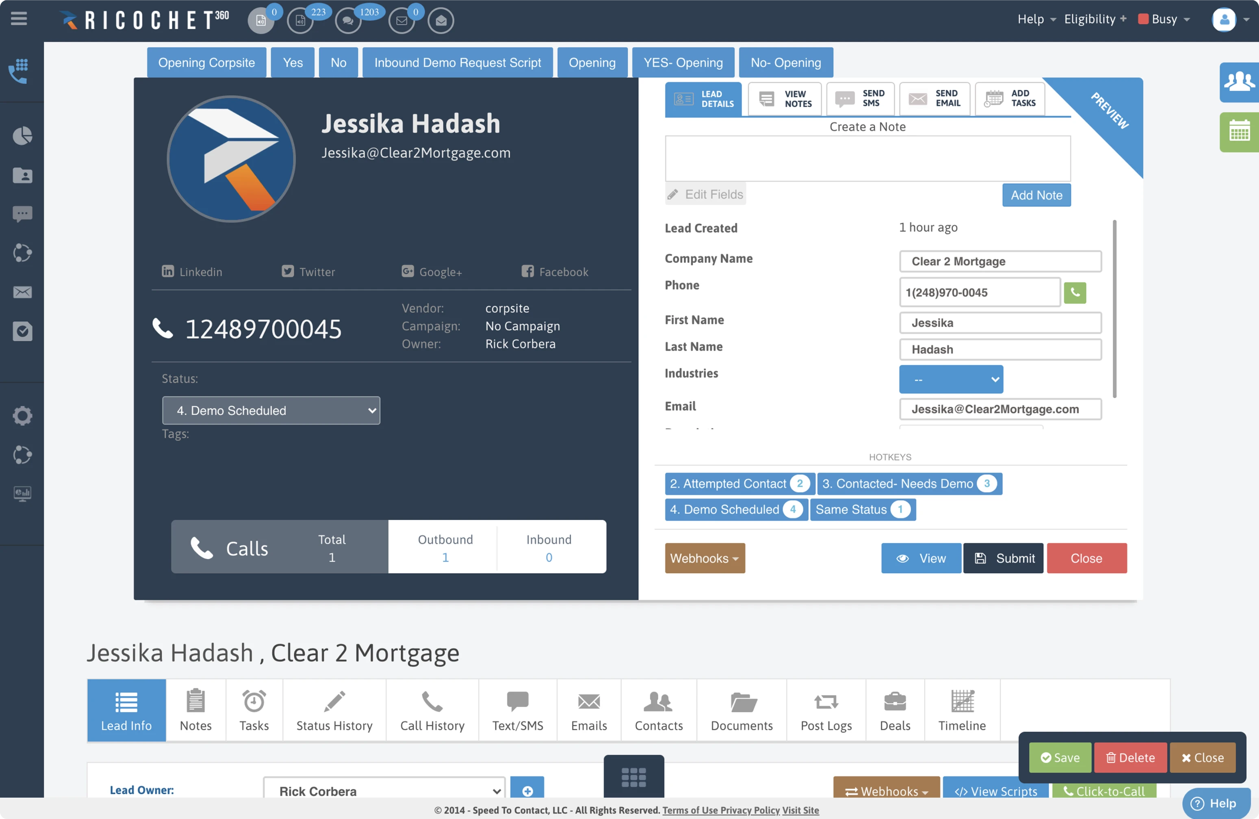Image resolution: width=1259 pixels, height=819 pixels.
Task: Open the green calendar side button
Action: [1239, 132]
